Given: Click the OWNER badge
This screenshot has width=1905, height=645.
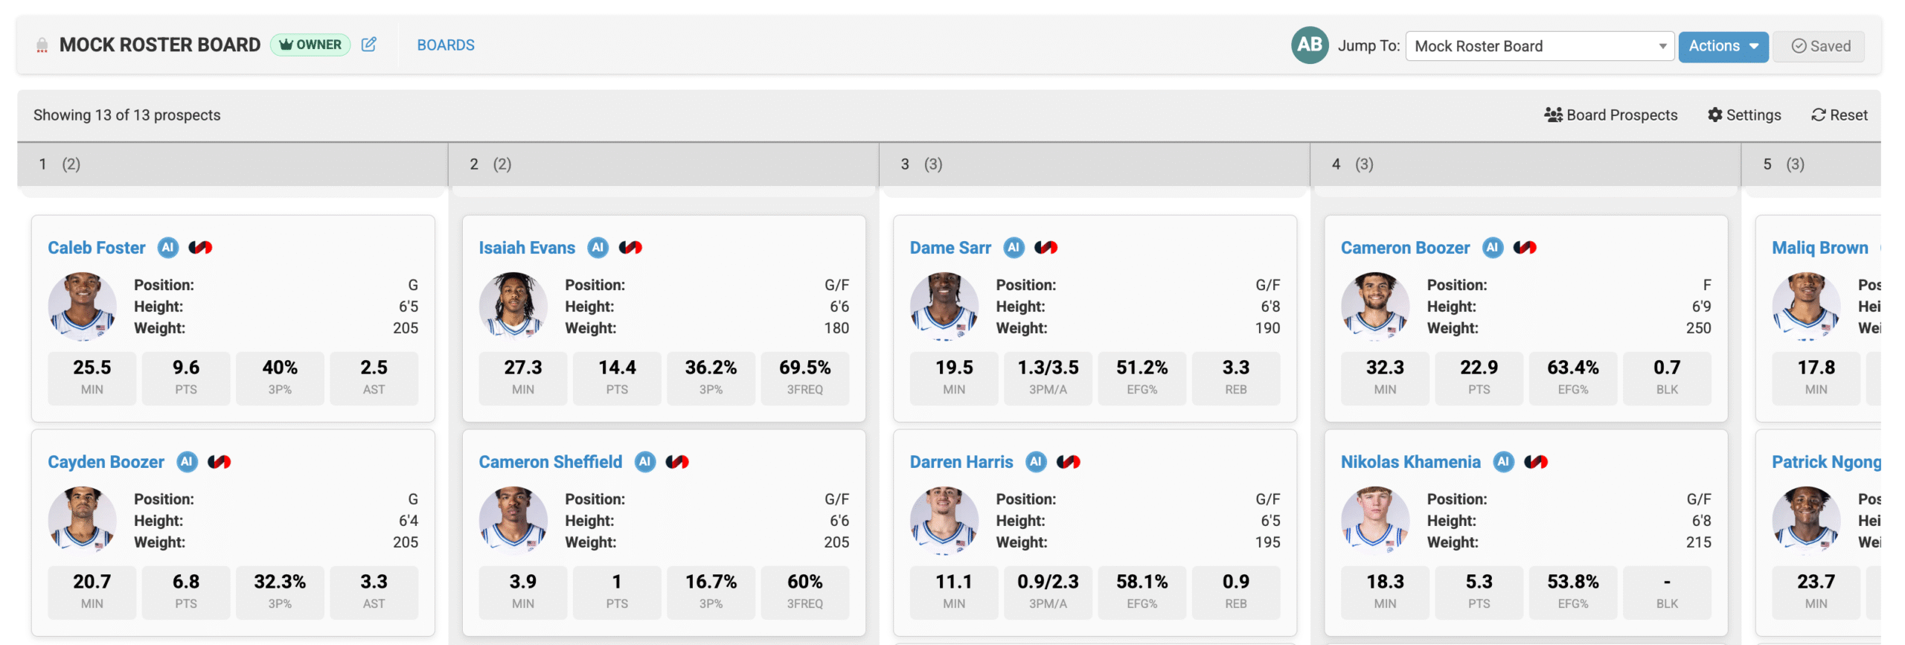Looking at the screenshot, I should click(310, 45).
